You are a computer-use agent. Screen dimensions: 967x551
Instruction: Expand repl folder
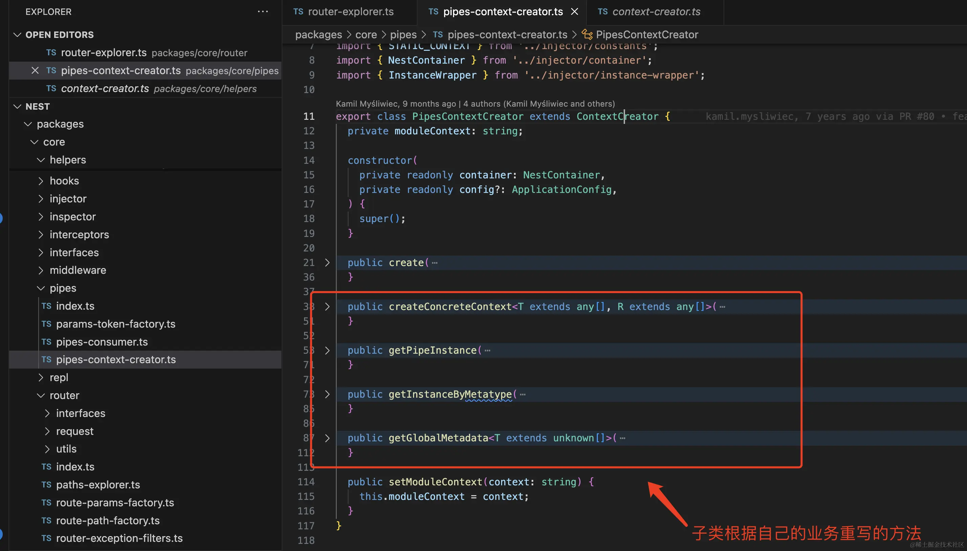click(41, 377)
